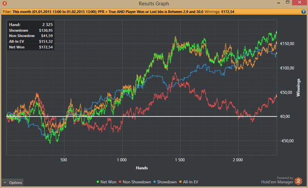Click the Non Showdown $41,59 row
Screen dimensions: 308x188
pyautogui.click(x=31, y=36)
